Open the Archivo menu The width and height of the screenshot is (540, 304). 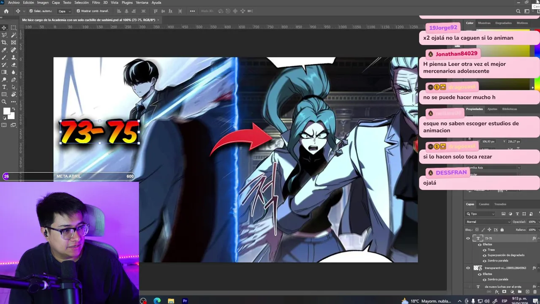pyautogui.click(x=14, y=3)
